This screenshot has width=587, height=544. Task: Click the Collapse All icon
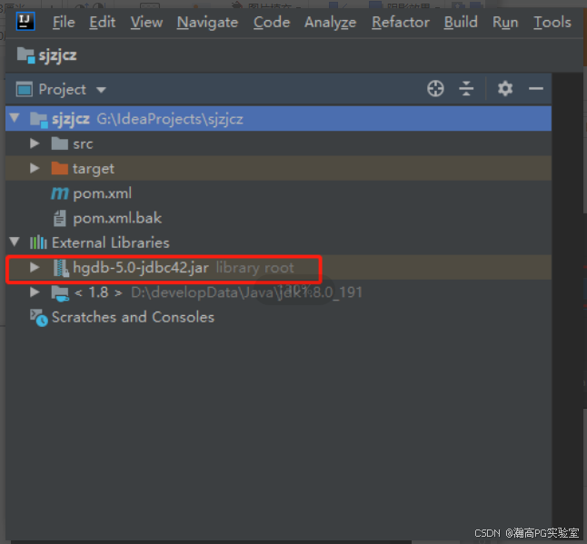coord(466,89)
